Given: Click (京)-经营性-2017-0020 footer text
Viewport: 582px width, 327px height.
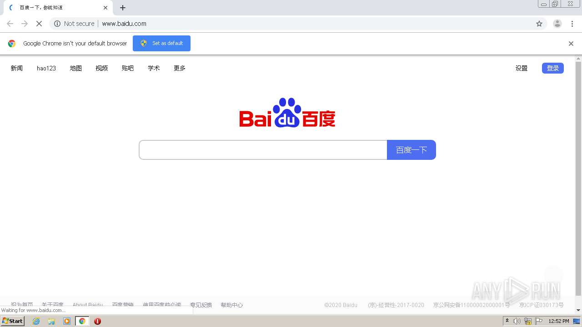Looking at the screenshot, I should [396, 305].
